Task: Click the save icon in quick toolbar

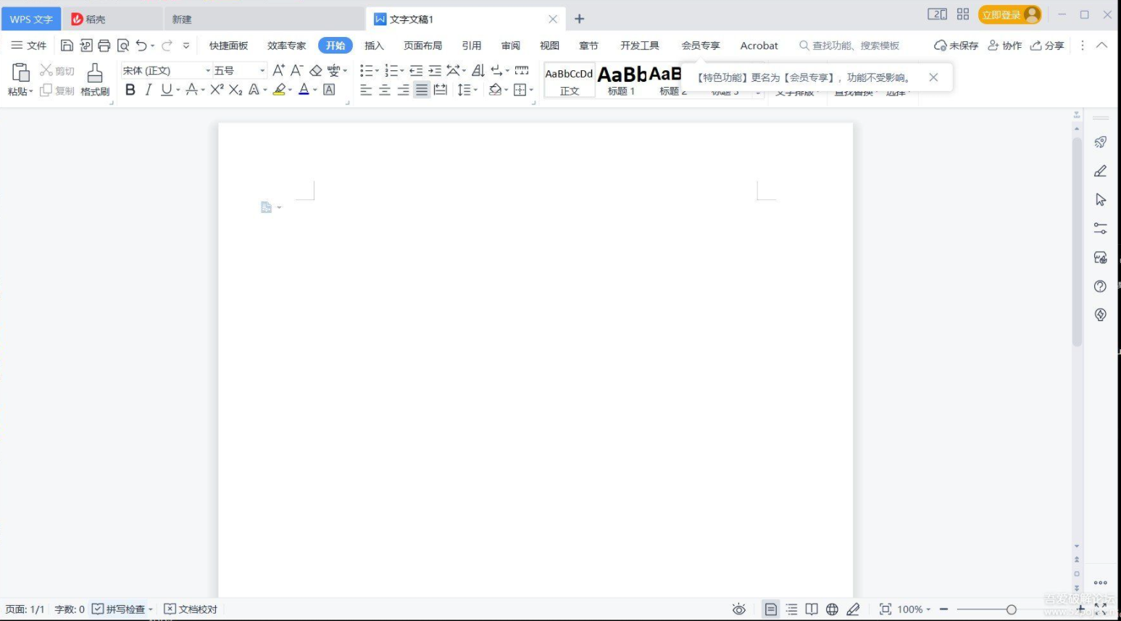Action: click(67, 46)
